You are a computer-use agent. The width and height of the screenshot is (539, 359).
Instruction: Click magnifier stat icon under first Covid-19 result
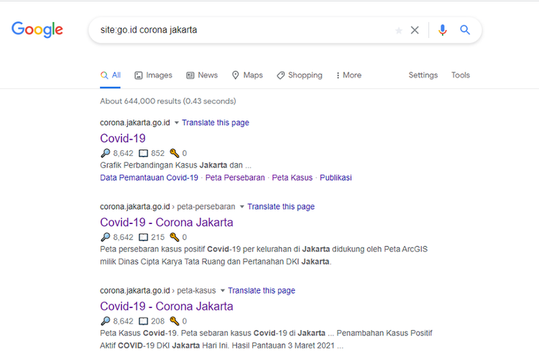(x=106, y=153)
